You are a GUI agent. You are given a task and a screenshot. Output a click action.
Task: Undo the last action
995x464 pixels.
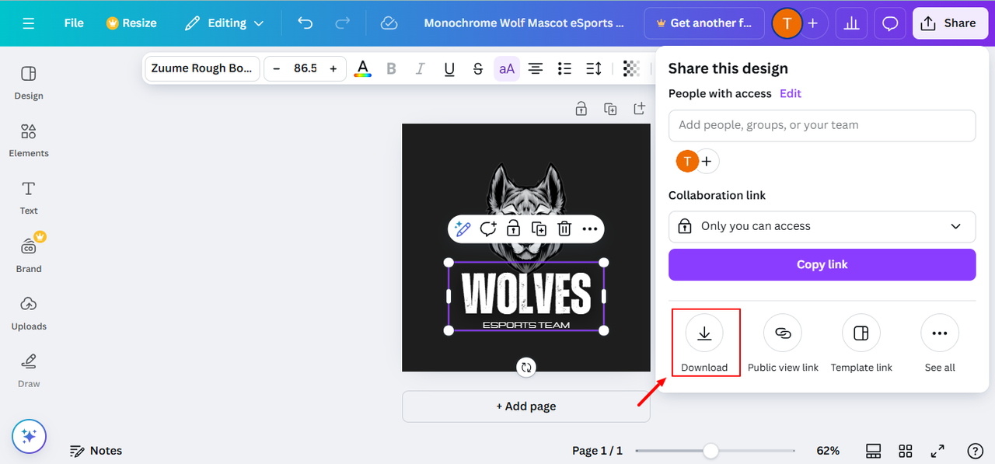(x=305, y=23)
